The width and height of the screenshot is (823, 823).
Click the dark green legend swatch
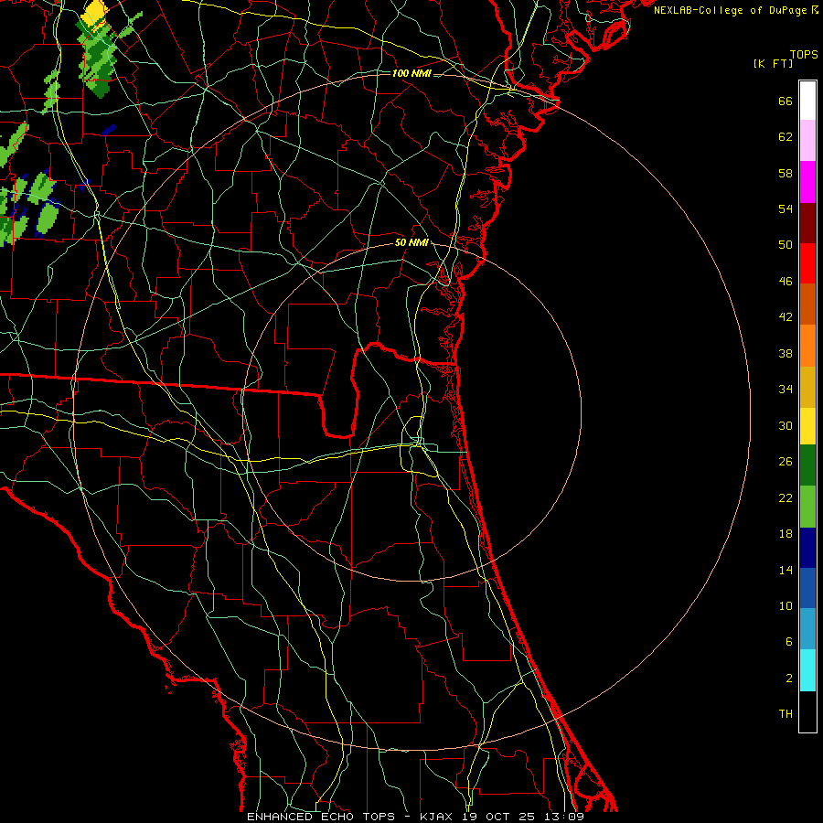point(807,465)
